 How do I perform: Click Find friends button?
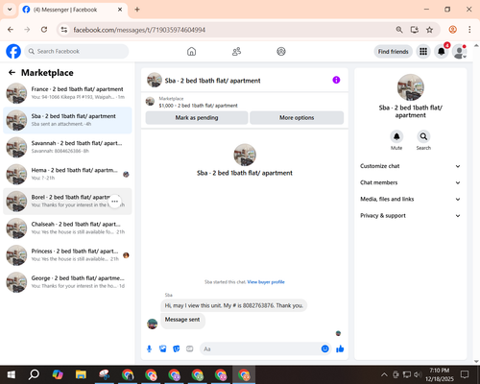393,52
